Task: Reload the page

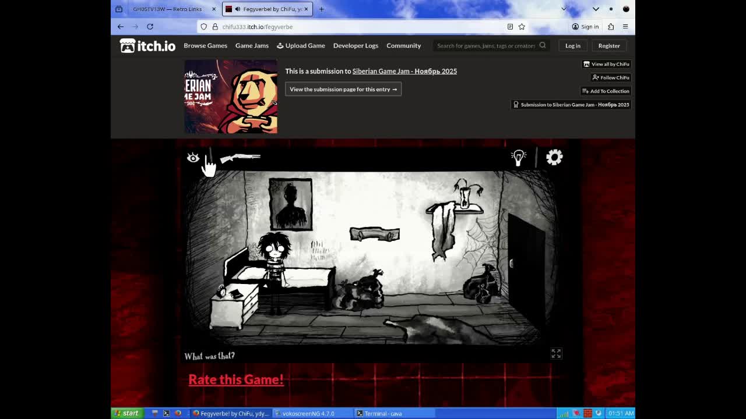Action: point(150,27)
